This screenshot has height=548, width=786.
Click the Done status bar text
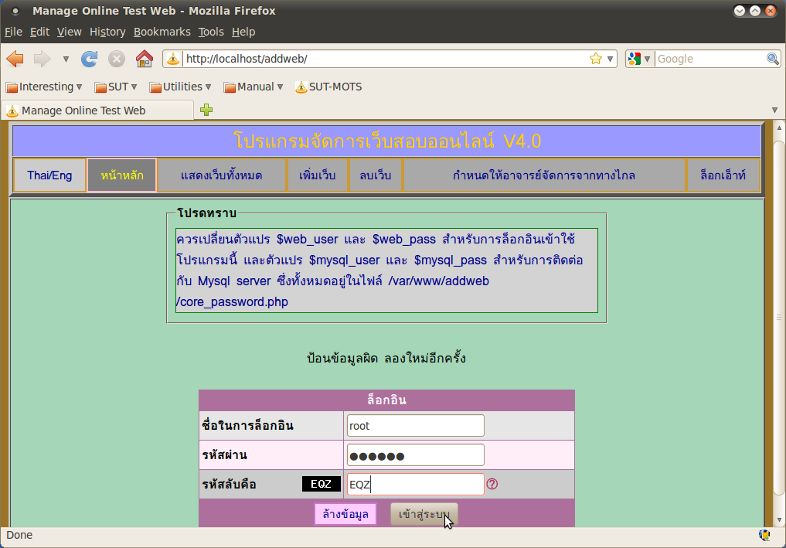(x=19, y=535)
